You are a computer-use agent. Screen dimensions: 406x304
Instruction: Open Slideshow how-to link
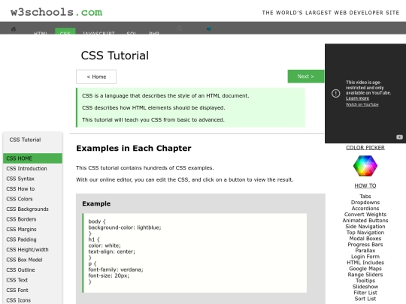point(365,287)
